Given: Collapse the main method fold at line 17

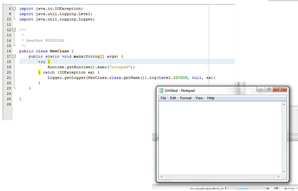Looking at the screenshot, I should pyautogui.click(x=14, y=56).
